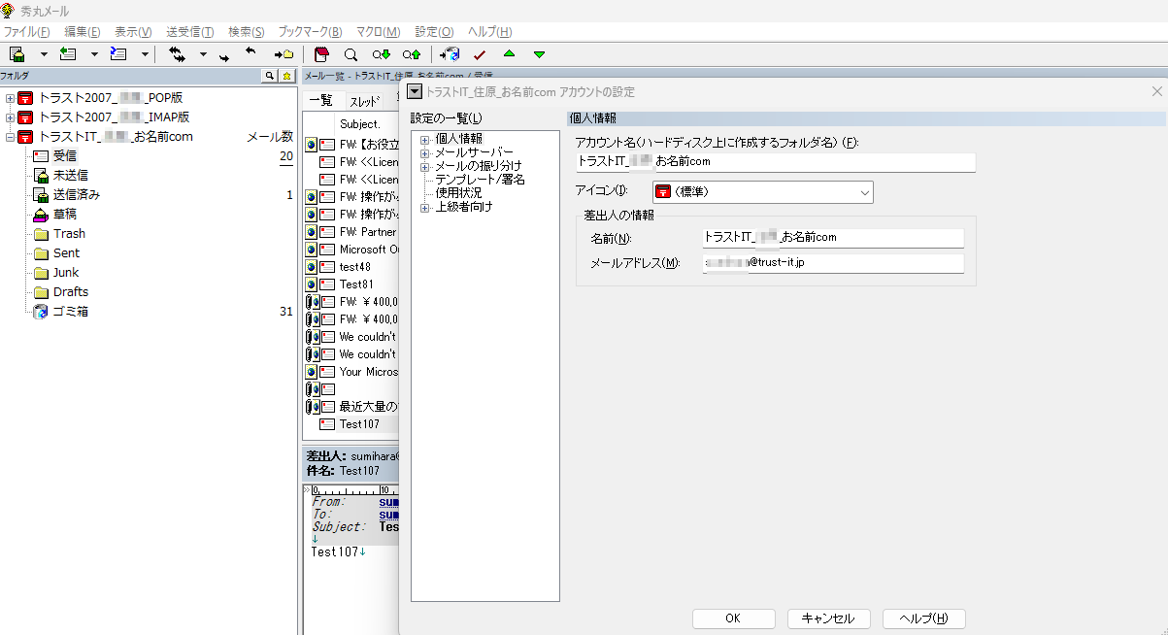The width and height of the screenshot is (1168, 635).
Task: Click the メールアドレス input field
Action: (x=833, y=263)
